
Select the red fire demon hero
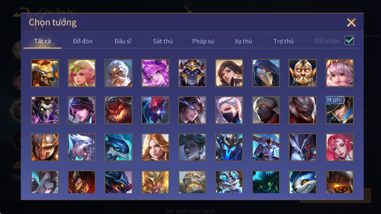[118, 110]
